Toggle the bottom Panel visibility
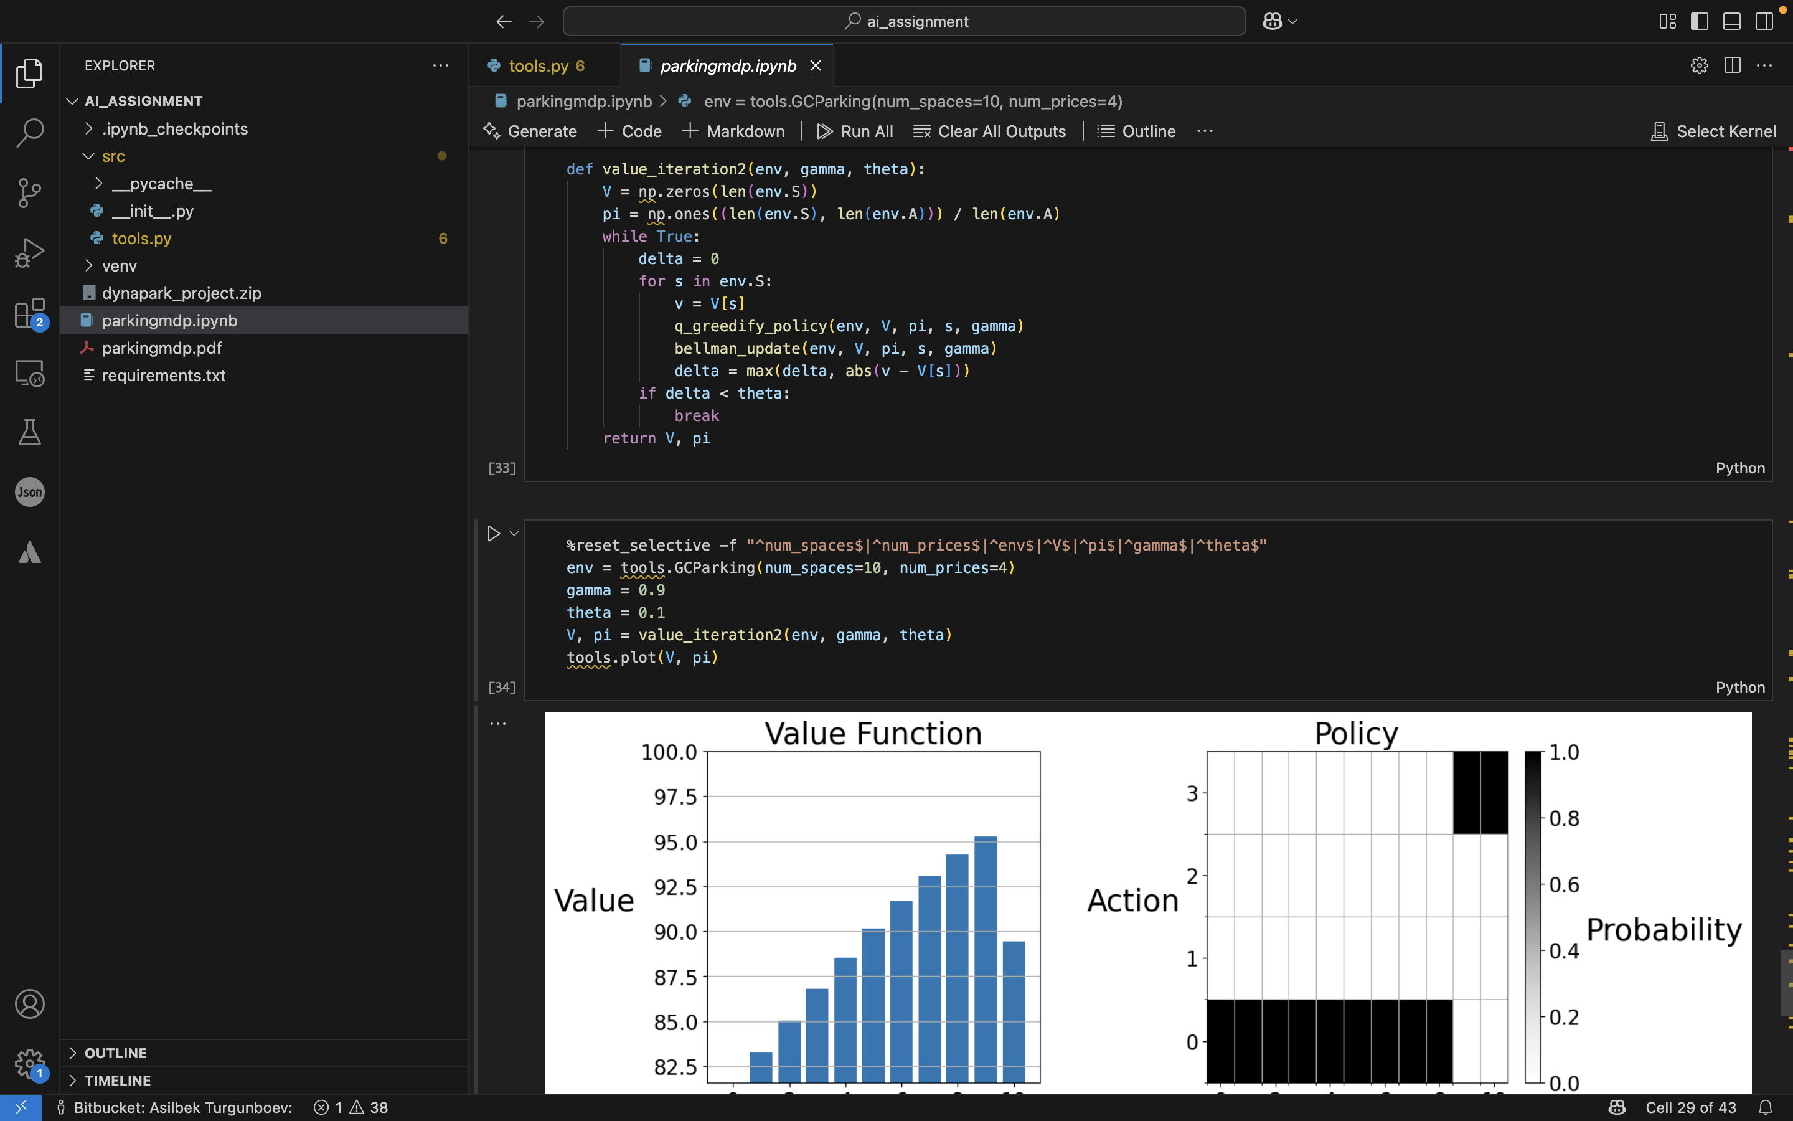 pyautogui.click(x=1731, y=22)
